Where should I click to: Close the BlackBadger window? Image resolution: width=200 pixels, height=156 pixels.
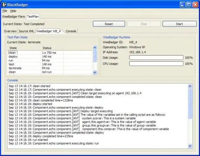pos(195,5)
